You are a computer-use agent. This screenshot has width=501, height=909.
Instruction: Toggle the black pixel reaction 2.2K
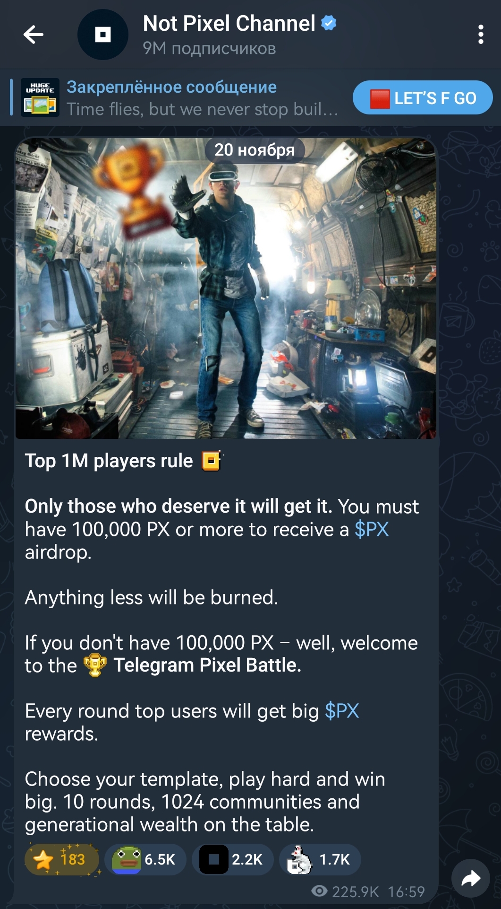point(233,859)
